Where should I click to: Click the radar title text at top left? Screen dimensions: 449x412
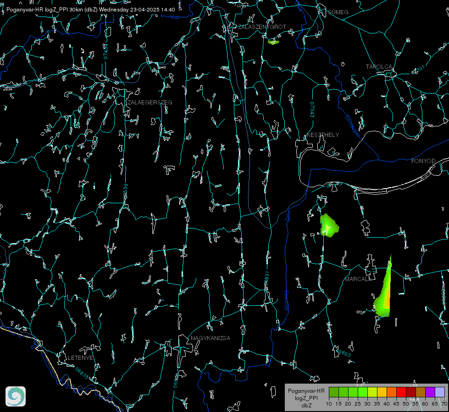(90, 10)
